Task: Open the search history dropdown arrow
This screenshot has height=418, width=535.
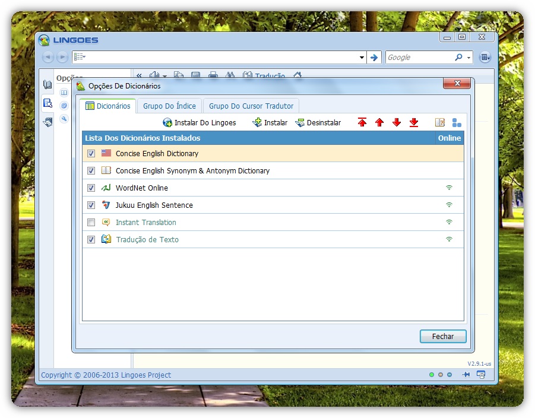Action: coord(362,58)
